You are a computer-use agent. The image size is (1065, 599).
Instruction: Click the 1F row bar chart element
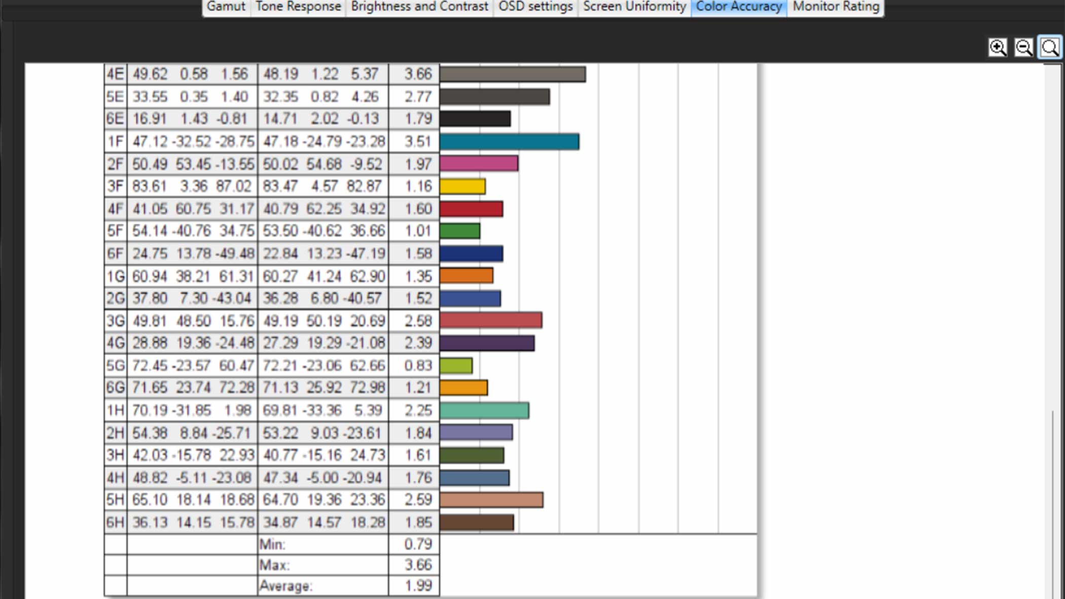tap(508, 141)
